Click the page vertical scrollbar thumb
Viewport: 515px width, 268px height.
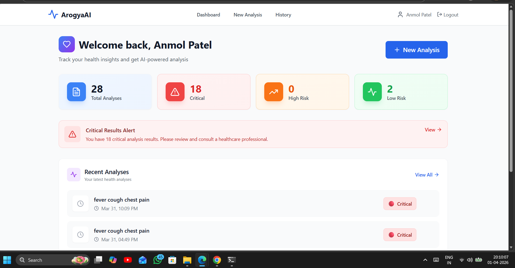511,91
